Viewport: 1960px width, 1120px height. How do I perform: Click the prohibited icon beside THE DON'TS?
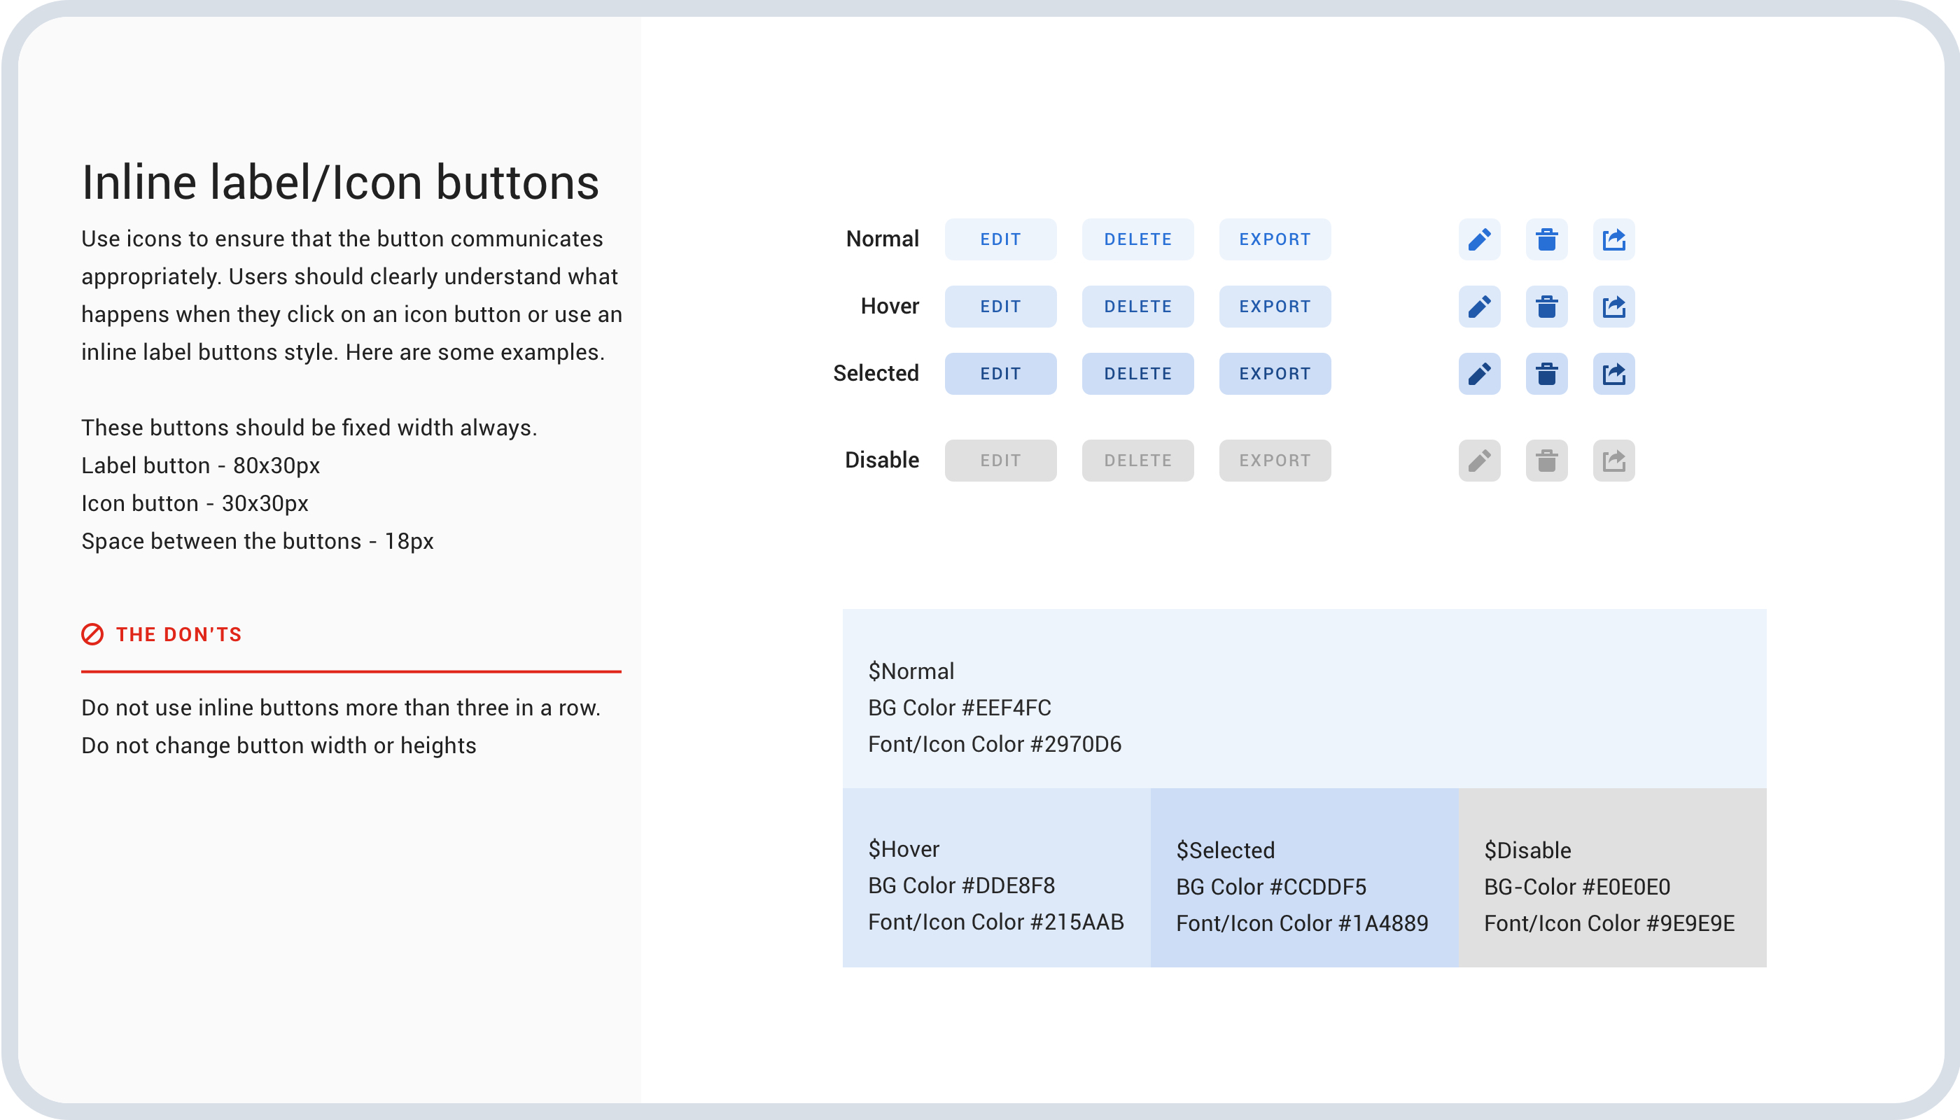pos(92,633)
